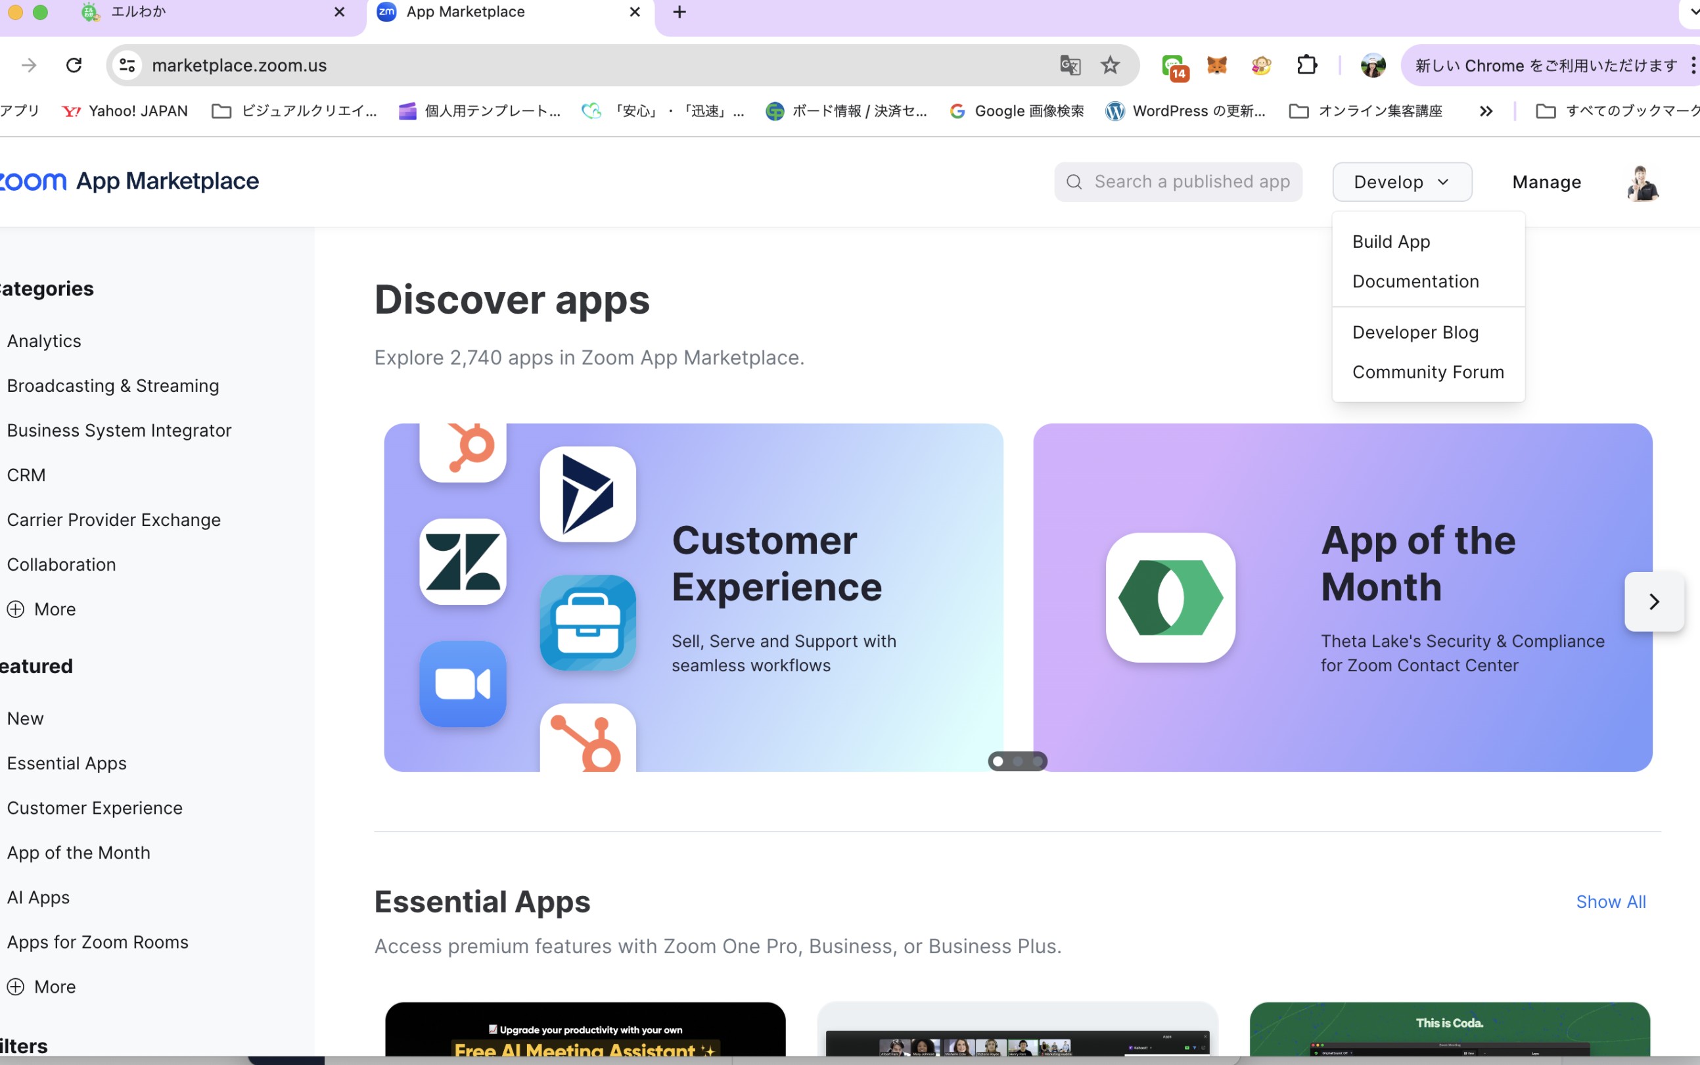Reload the page with the refresh icon
The width and height of the screenshot is (1700, 1065).
point(74,66)
